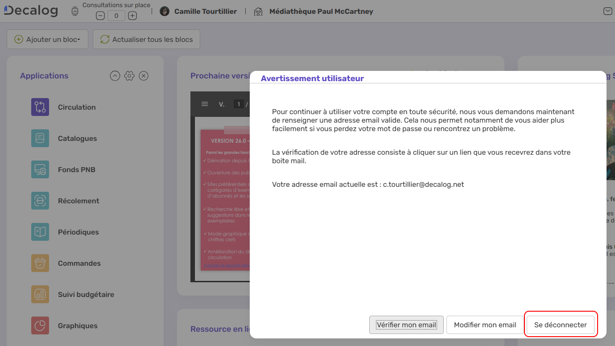Collapse the Applications block

pos(115,76)
